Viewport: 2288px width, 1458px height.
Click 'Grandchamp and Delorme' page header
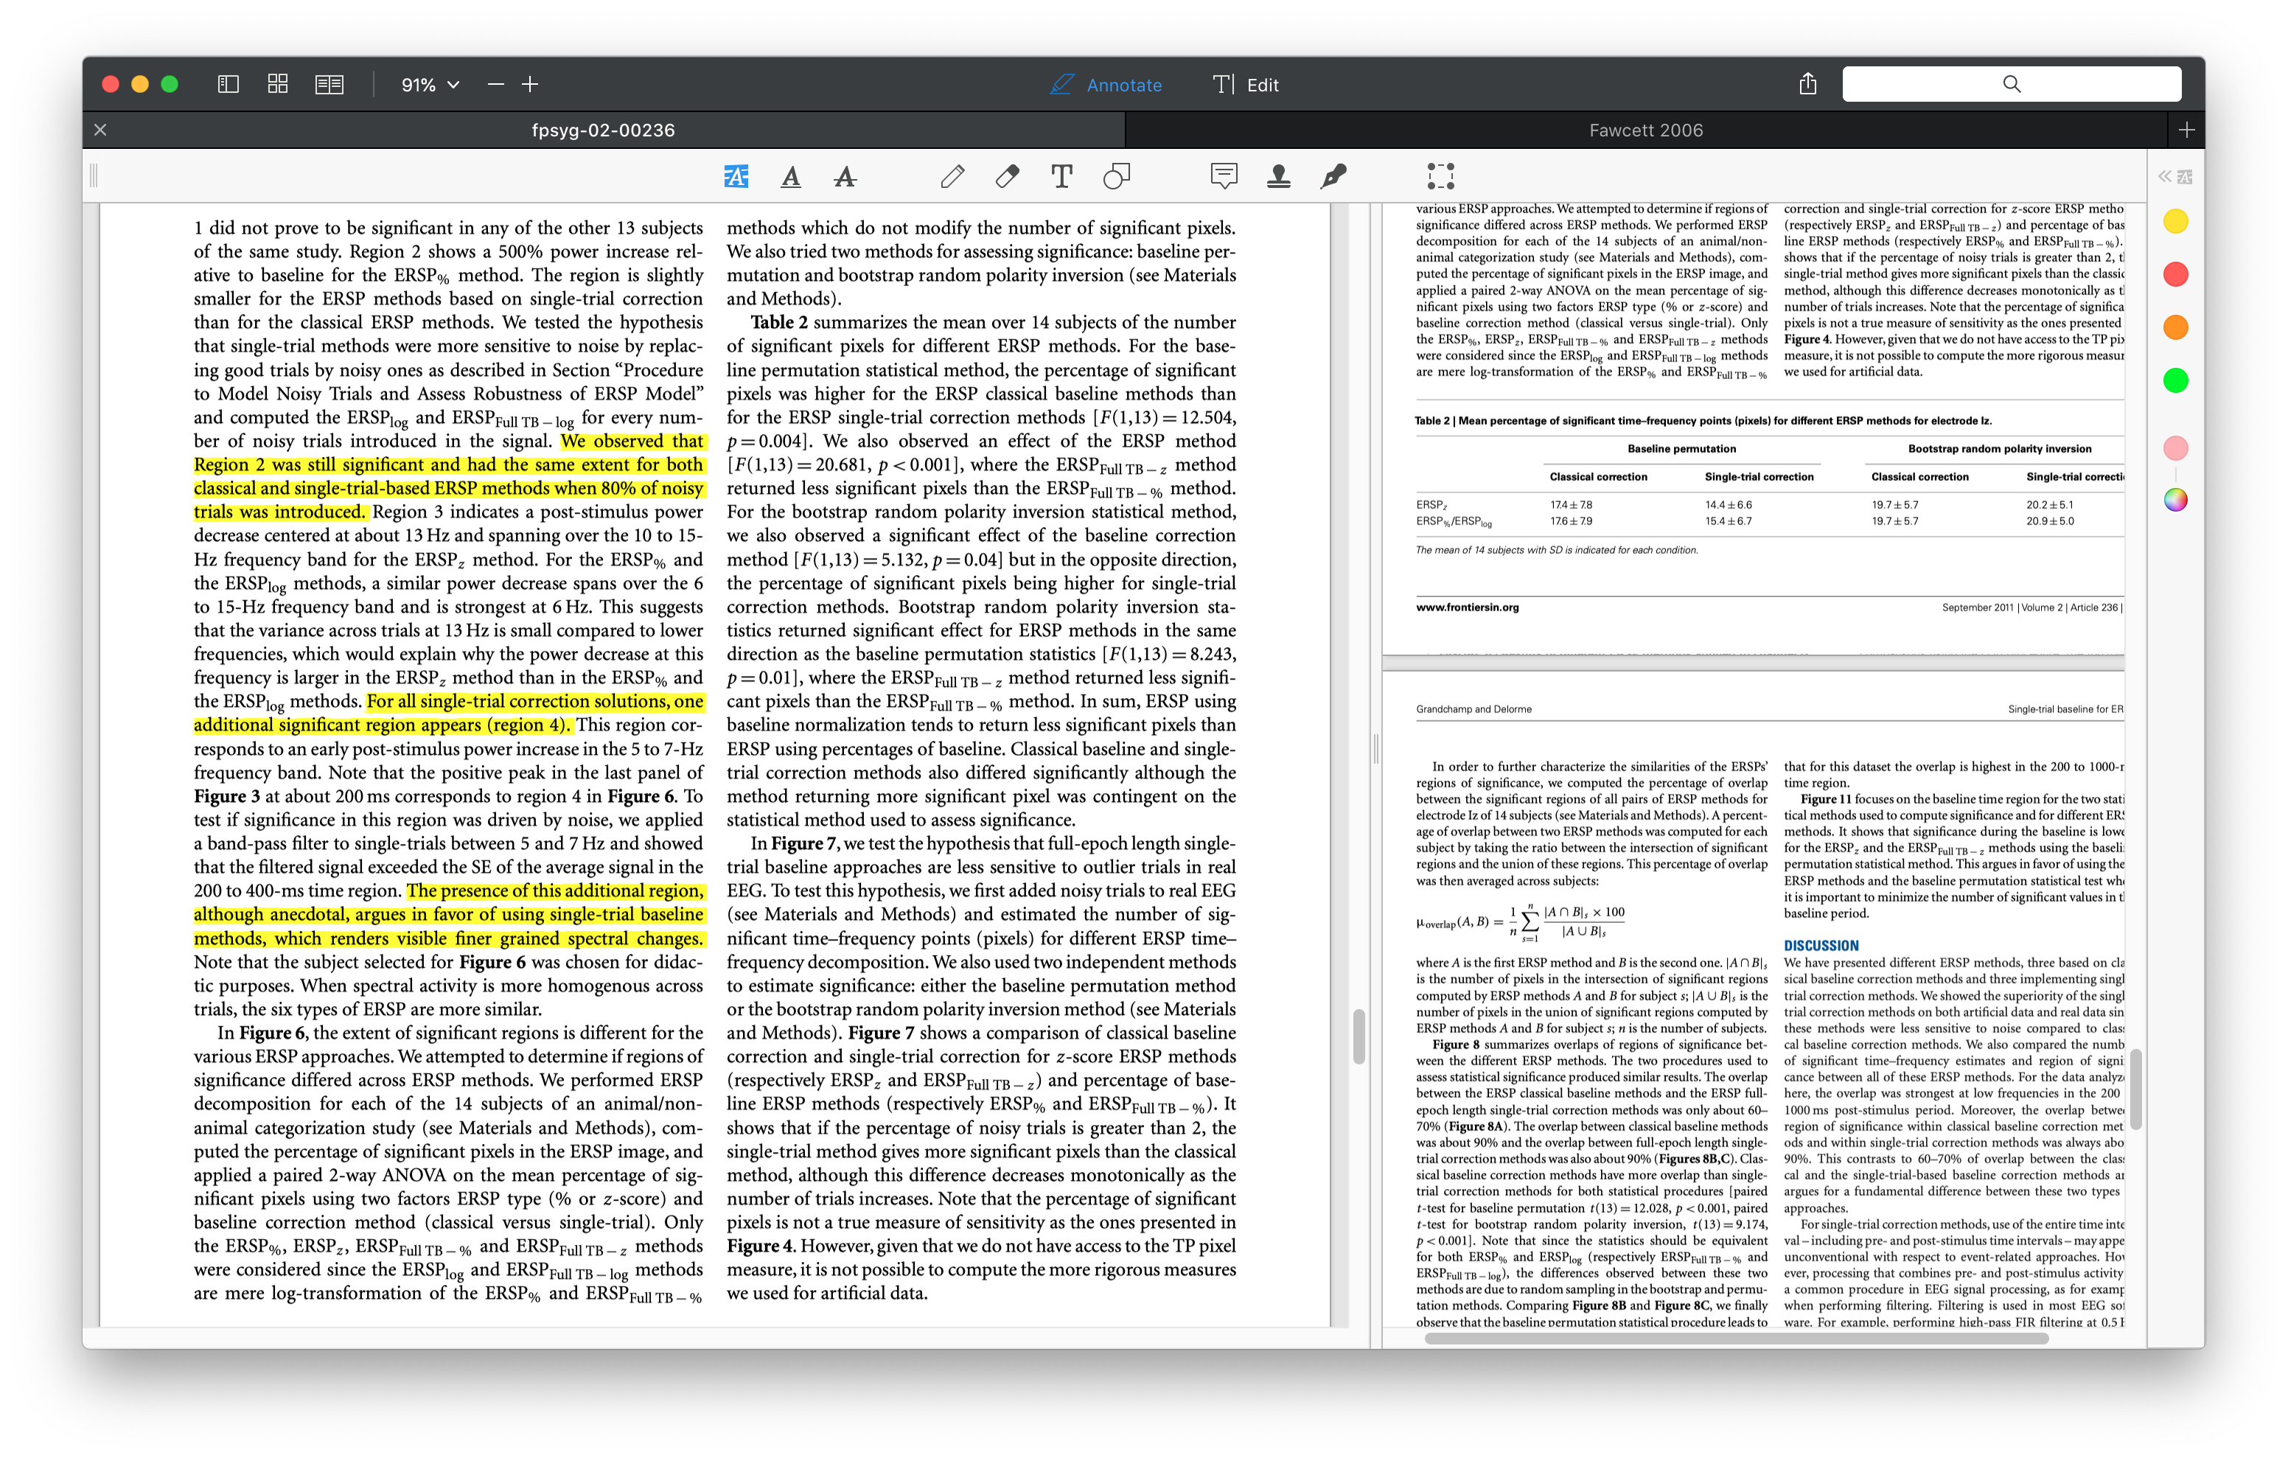point(1473,709)
